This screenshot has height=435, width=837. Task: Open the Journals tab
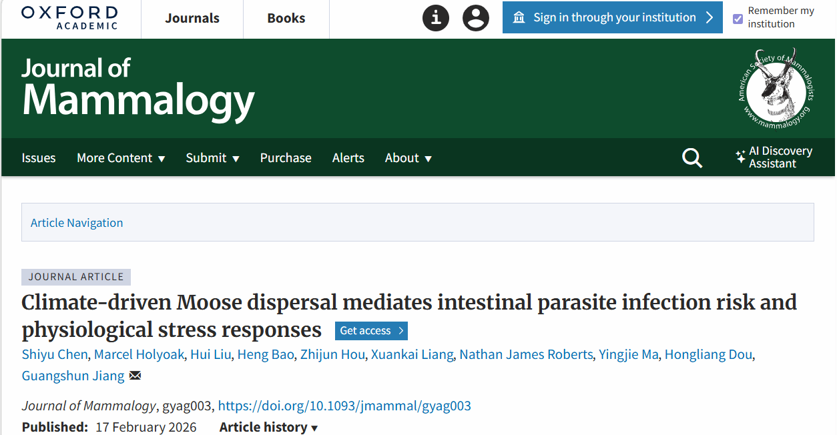[192, 18]
